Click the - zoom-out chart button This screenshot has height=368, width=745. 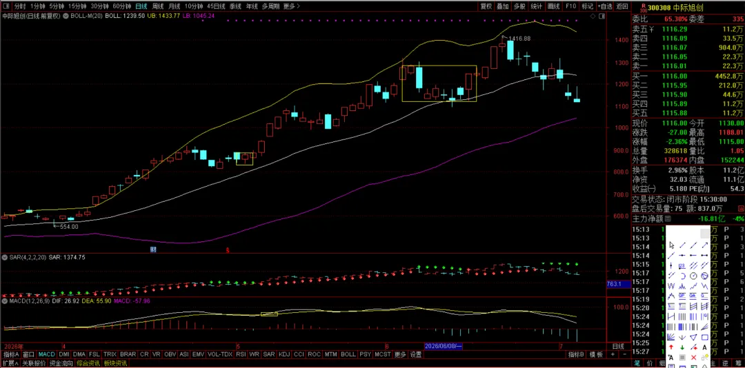tap(624, 354)
